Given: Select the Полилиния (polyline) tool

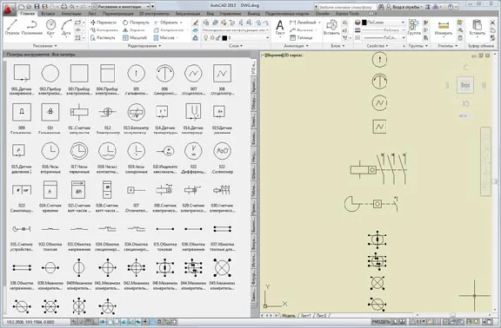Looking at the screenshot, I should pos(32,27).
